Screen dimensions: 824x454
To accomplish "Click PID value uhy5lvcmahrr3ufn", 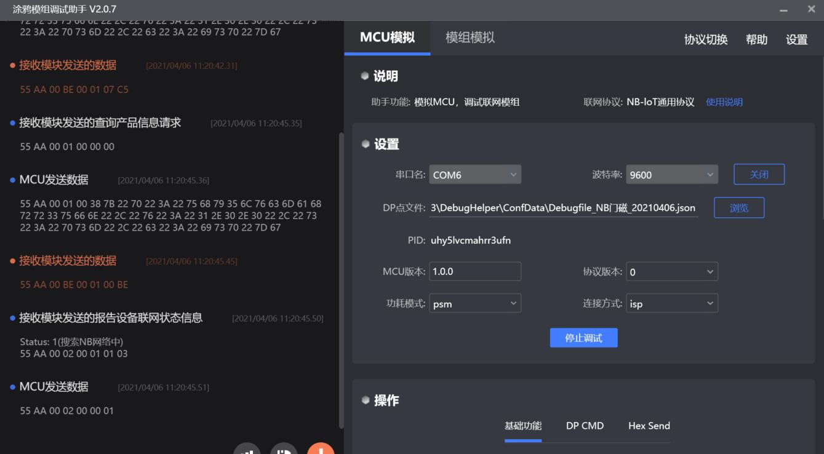I will coord(471,241).
